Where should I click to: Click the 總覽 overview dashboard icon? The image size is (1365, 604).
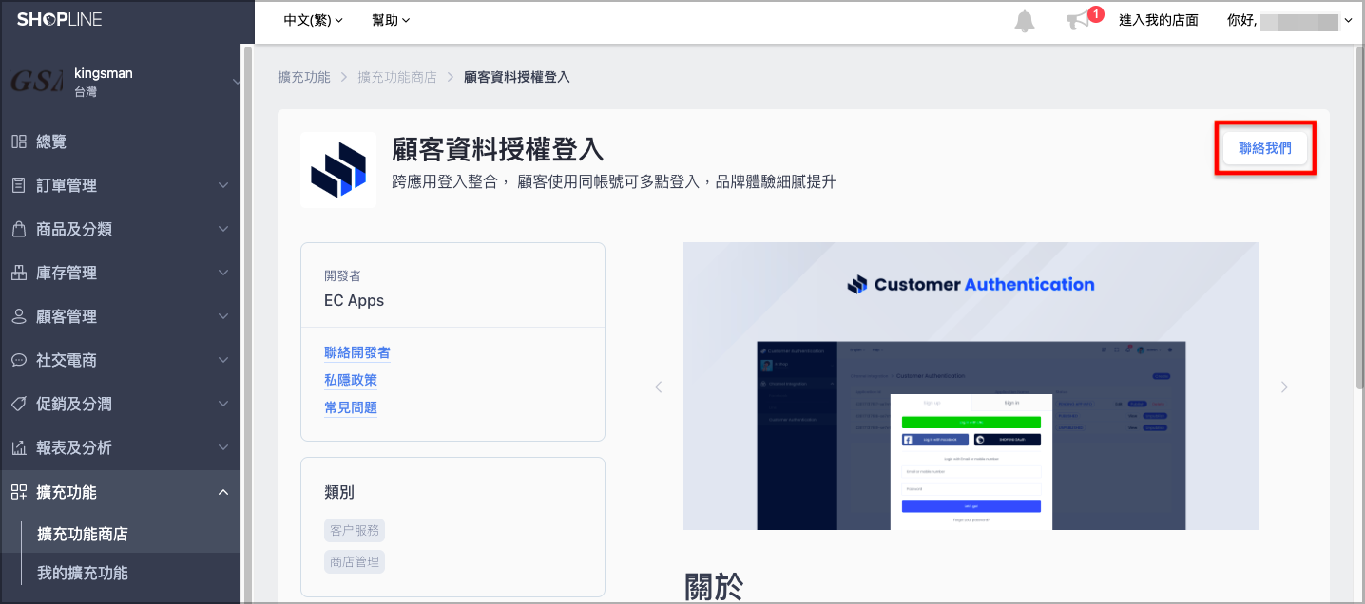pos(19,142)
